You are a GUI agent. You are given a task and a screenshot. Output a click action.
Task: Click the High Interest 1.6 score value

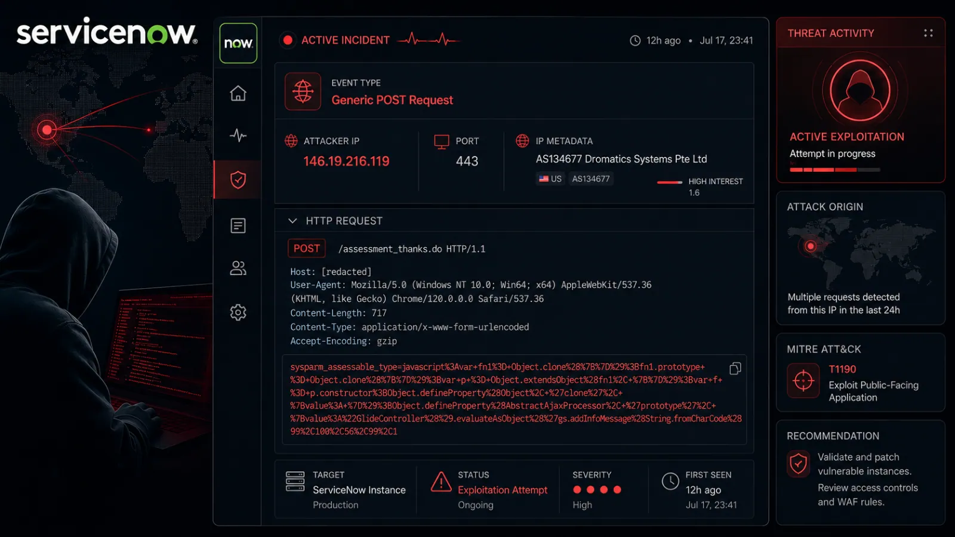tap(694, 193)
